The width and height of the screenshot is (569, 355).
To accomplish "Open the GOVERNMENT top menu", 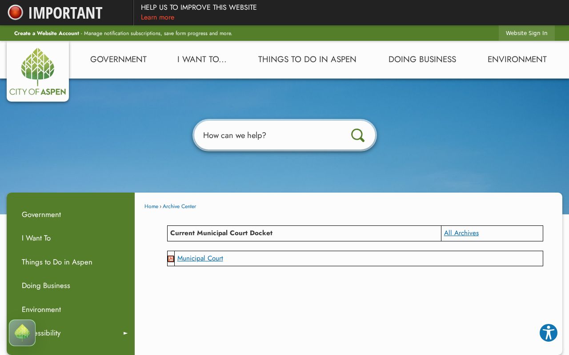I will pos(118,59).
